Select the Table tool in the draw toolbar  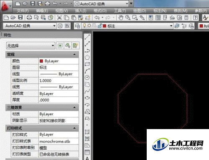coord(87,152)
